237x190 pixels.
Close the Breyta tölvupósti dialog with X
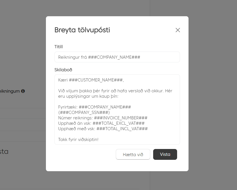coord(178,30)
